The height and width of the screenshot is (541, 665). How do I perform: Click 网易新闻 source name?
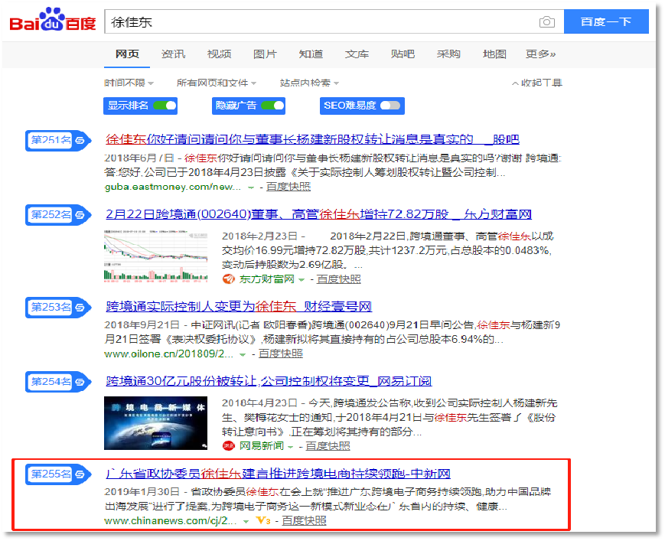261,446
